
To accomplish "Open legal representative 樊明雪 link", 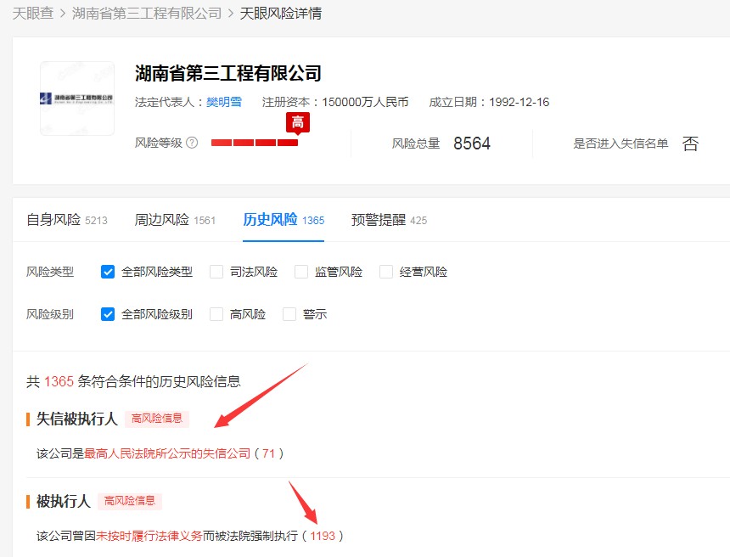I will tap(224, 102).
